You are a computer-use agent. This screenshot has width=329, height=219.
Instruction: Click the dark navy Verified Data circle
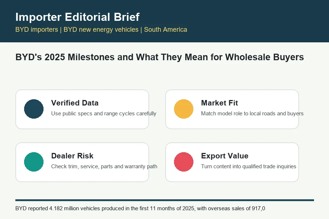34,109
